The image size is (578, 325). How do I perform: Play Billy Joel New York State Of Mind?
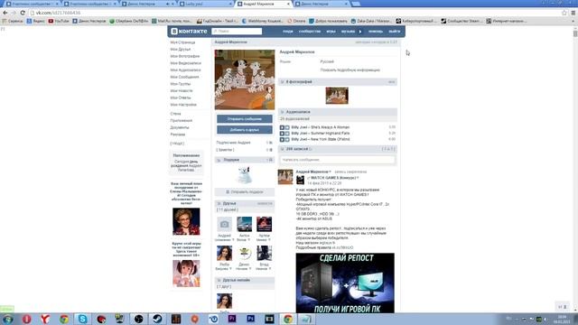282,139
